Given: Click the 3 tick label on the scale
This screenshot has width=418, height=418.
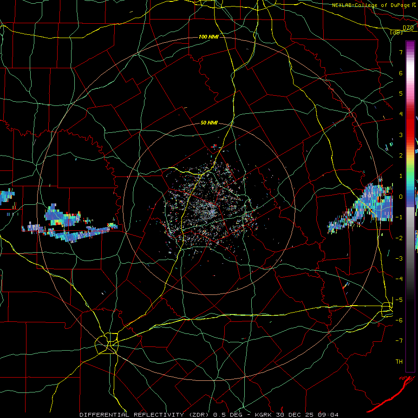Looking at the screenshot, I should pyautogui.click(x=401, y=135).
